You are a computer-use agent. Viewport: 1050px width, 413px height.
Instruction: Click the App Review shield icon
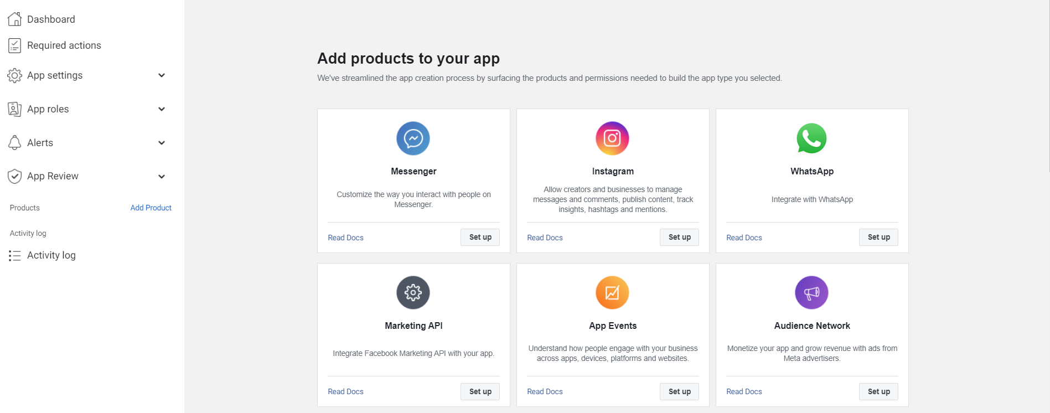[15, 176]
